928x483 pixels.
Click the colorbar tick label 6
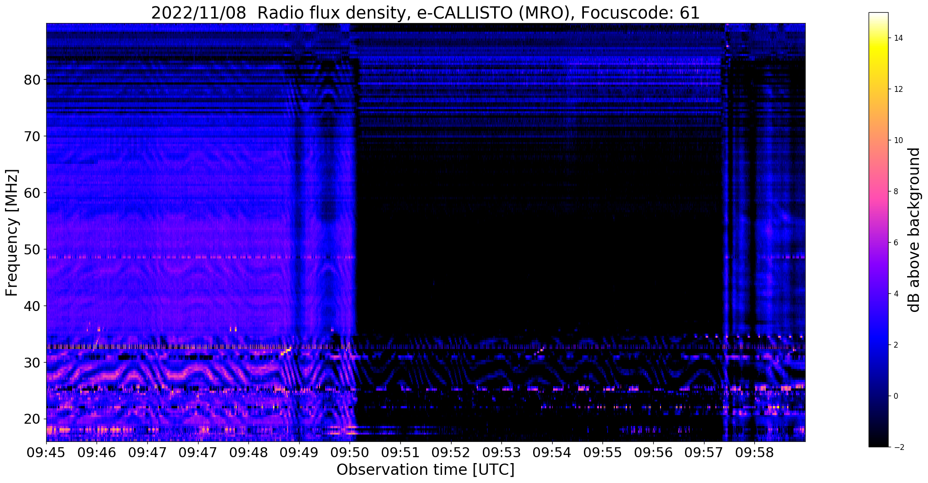(895, 243)
